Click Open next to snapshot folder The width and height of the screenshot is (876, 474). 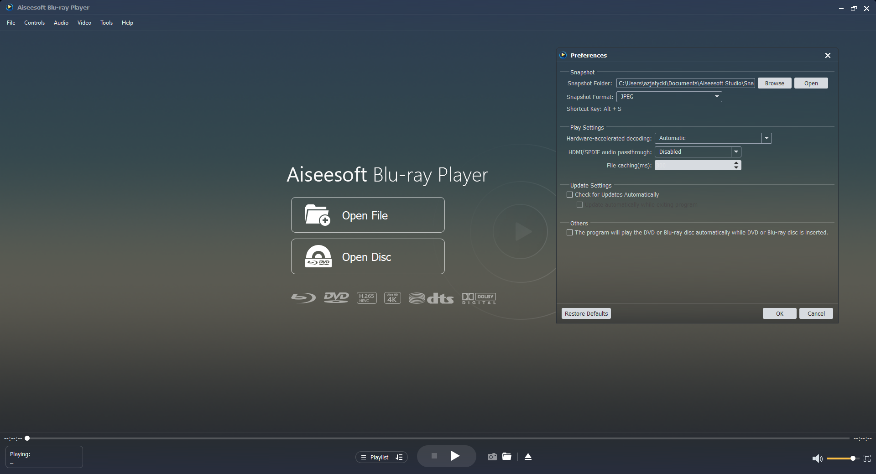coord(811,83)
